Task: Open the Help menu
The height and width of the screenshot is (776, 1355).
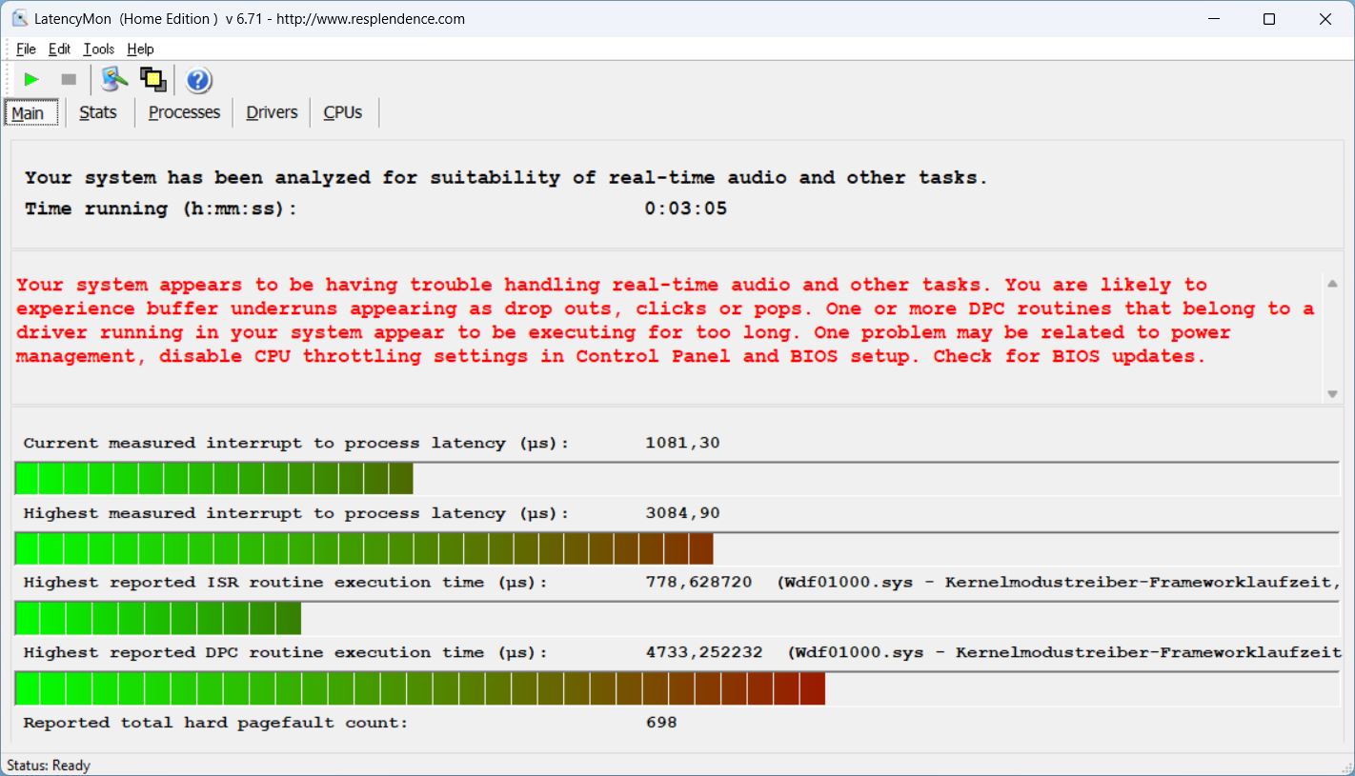Action: point(140,50)
